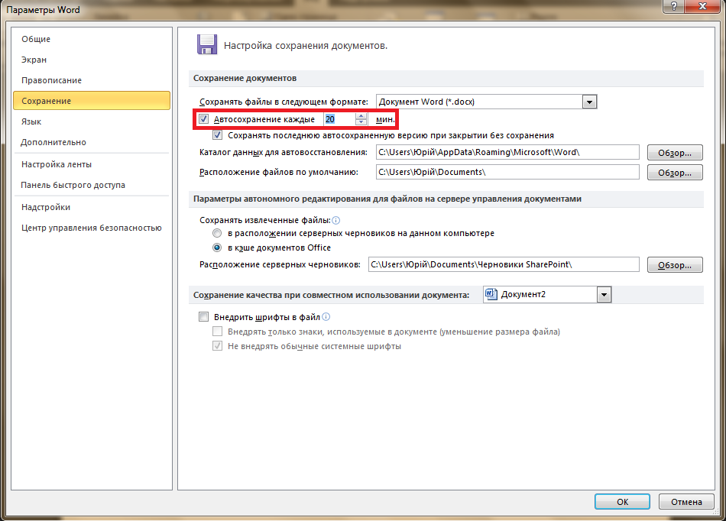This screenshot has width=726, height=521.
Task: Click the 'Черновики SharePoint' path field
Action: tap(504, 264)
